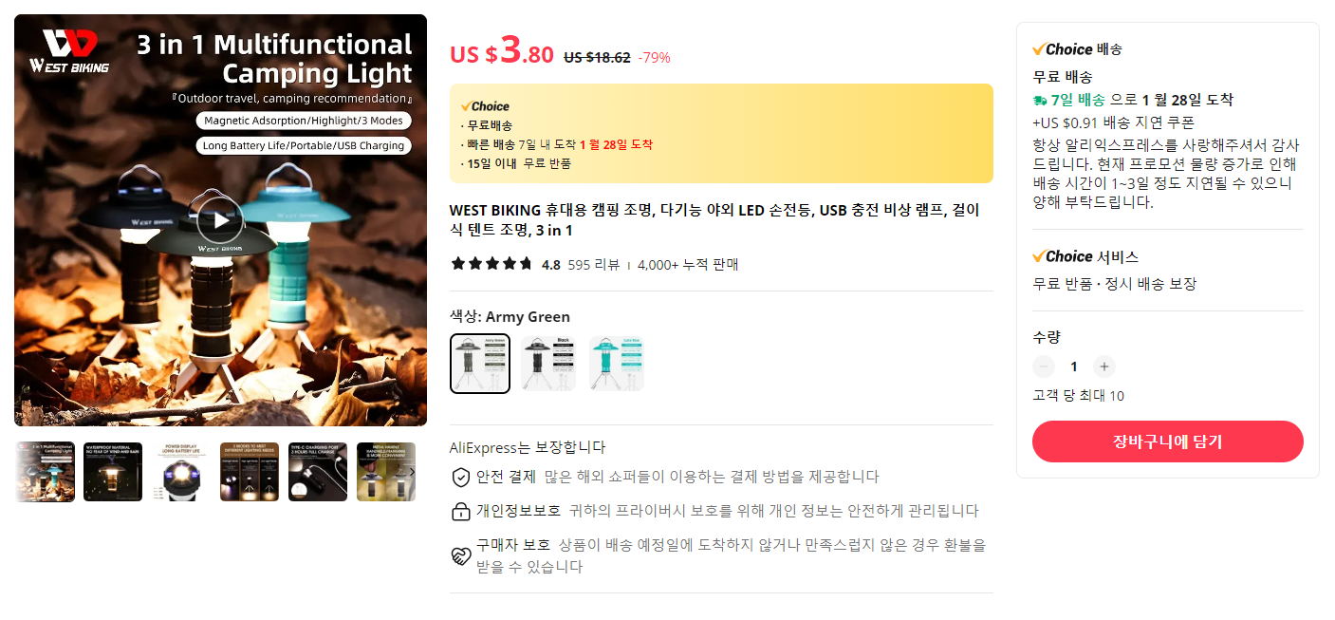View the power display thumbnail
The height and width of the screenshot is (620, 1335).
181,472
